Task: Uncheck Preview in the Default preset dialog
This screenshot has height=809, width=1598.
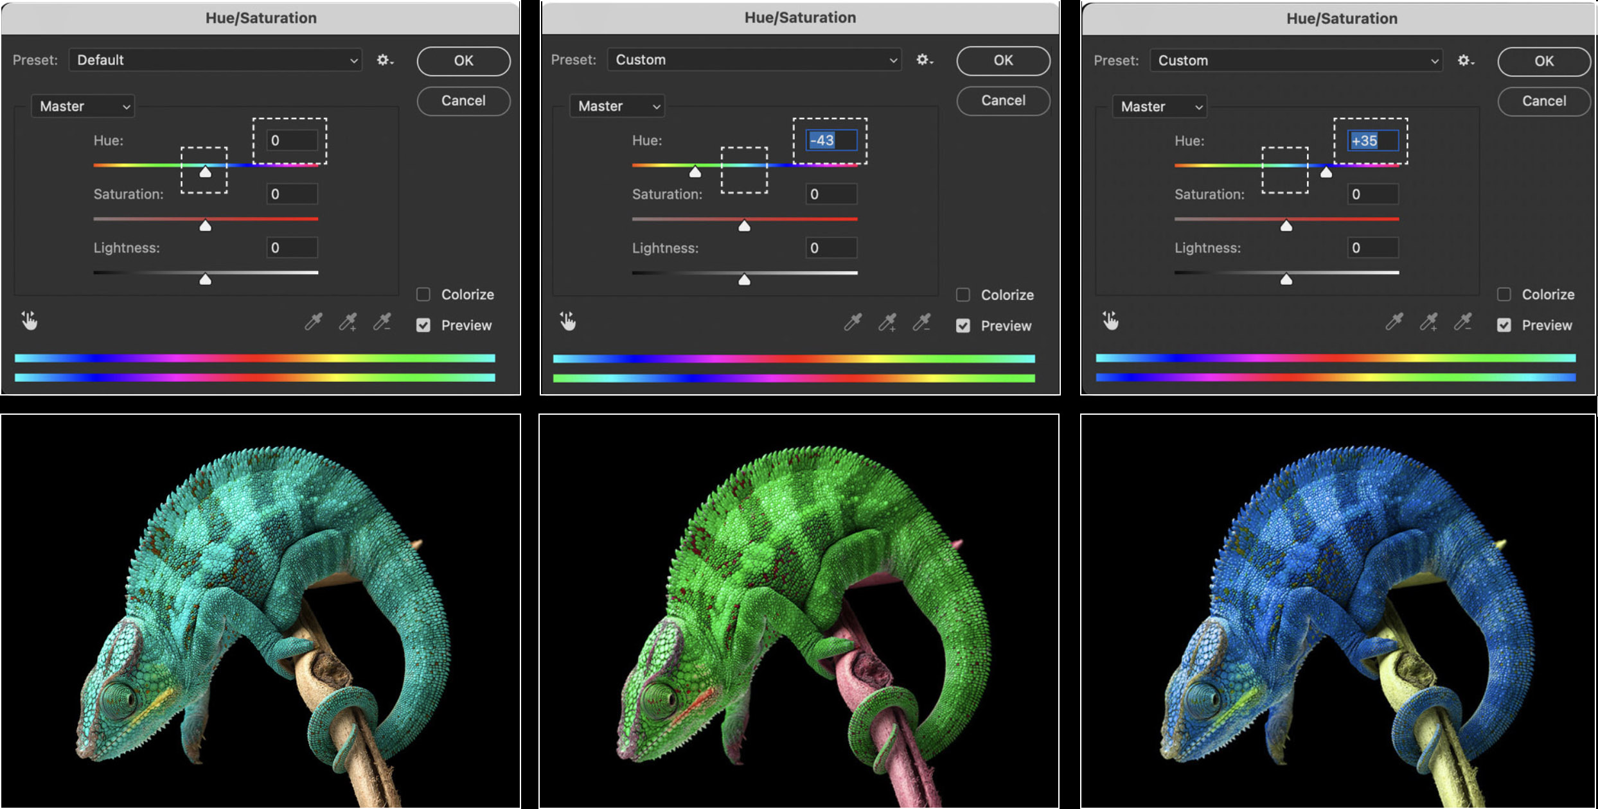Action: click(423, 326)
